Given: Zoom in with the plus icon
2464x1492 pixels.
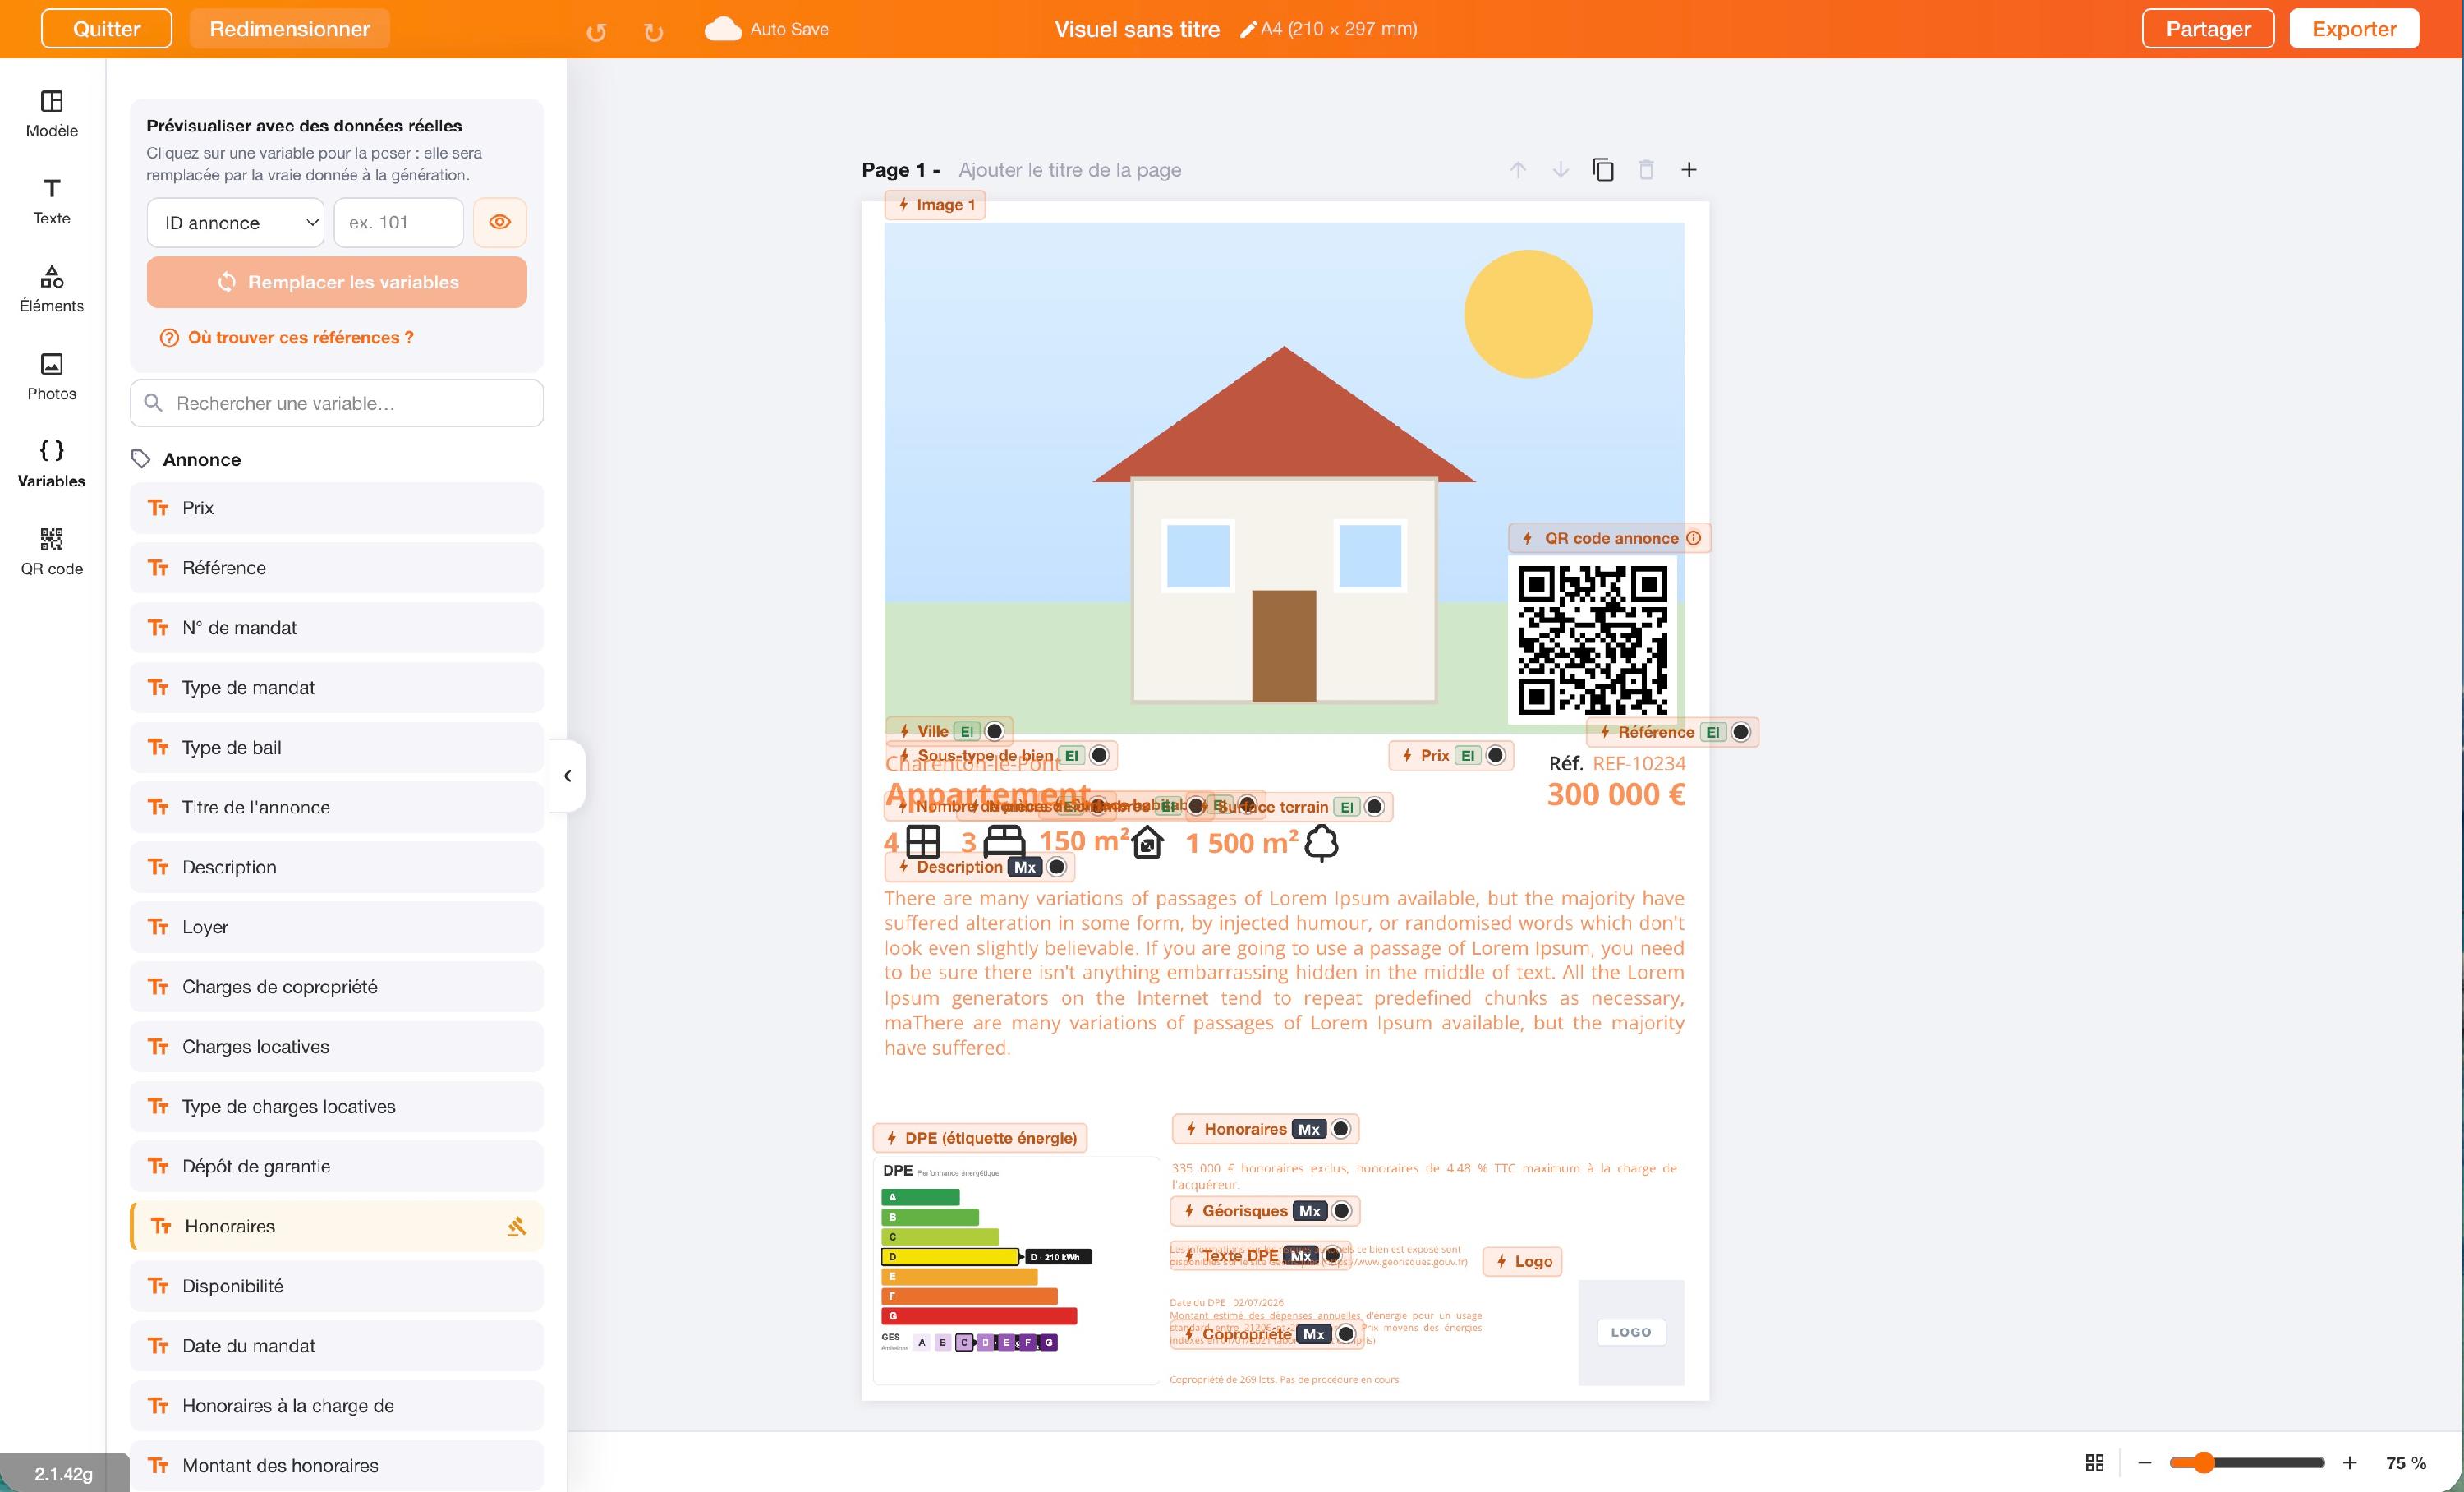Looking at the screenshot, I should click(x=2350, y=1463).
